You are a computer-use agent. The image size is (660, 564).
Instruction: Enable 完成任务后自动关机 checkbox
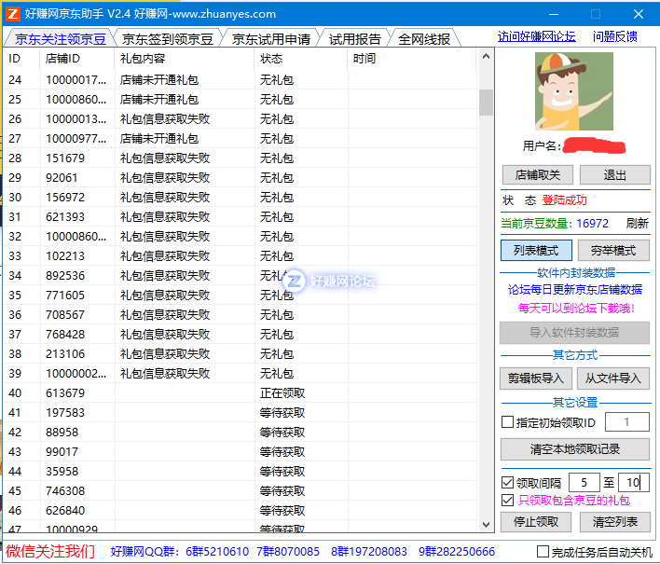click(543, 551)
